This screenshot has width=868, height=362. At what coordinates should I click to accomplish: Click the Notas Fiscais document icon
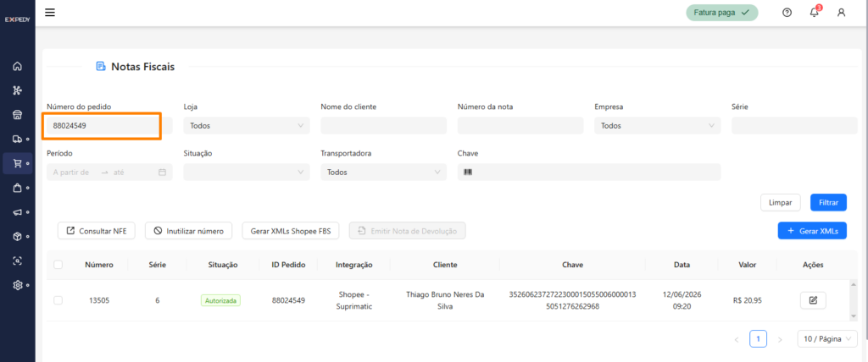(x=101, y=67)
